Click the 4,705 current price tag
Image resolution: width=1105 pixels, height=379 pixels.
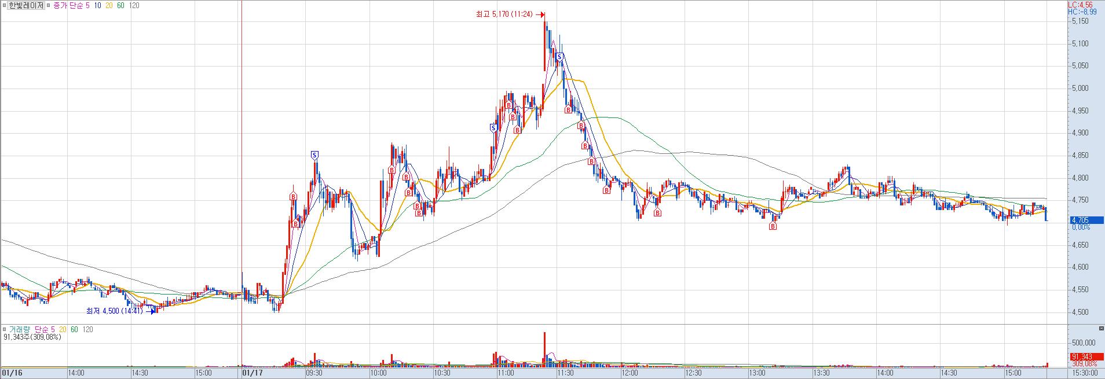(x=1086, y=220)
